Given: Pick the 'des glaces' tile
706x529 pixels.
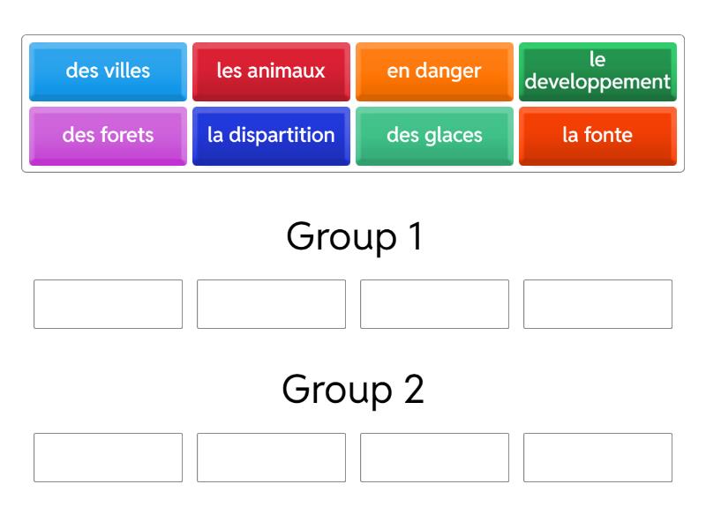Looking at the screenshot, I should [x=434, y=136].
